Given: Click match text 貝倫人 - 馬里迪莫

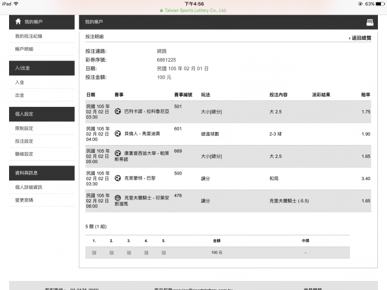Looking at the screenshot, I should click(x=142, y=134).
